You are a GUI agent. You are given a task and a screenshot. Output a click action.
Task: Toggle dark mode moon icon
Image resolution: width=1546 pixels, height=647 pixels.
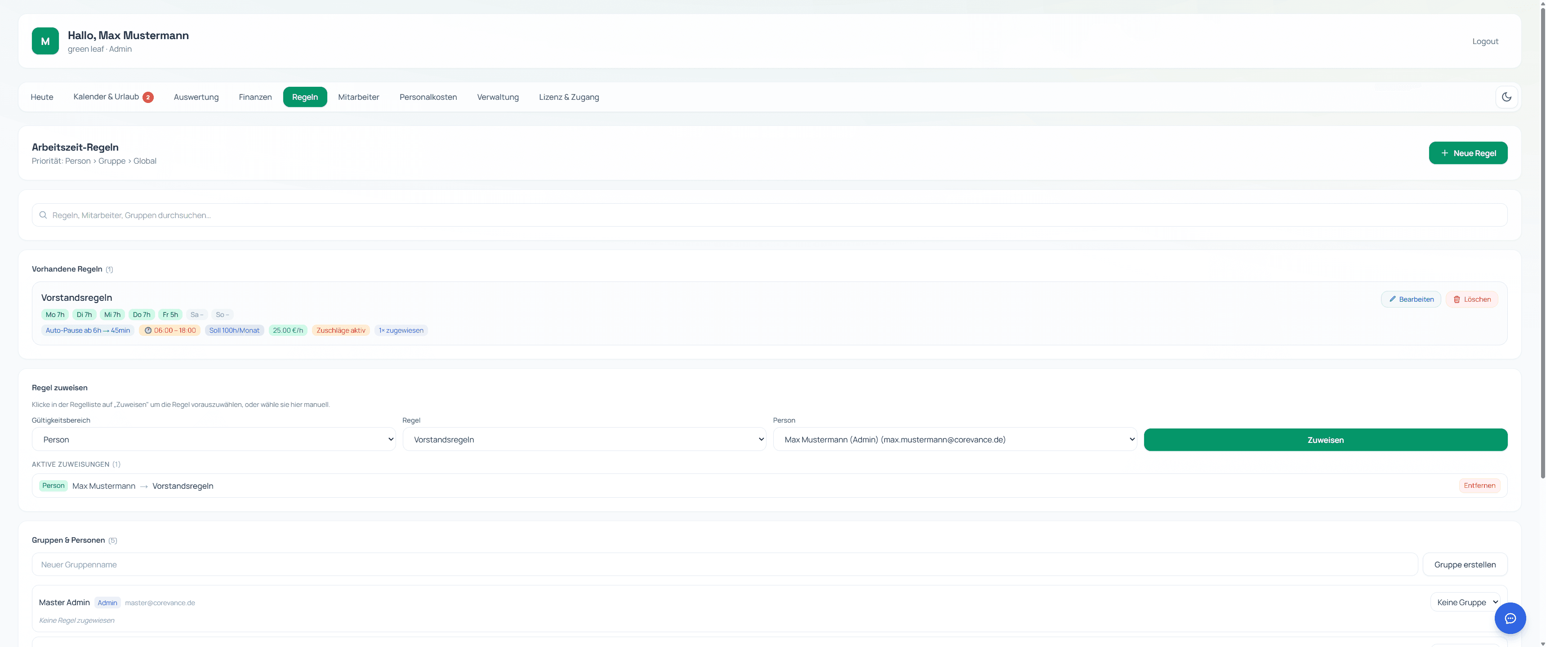pos(1506,97)
